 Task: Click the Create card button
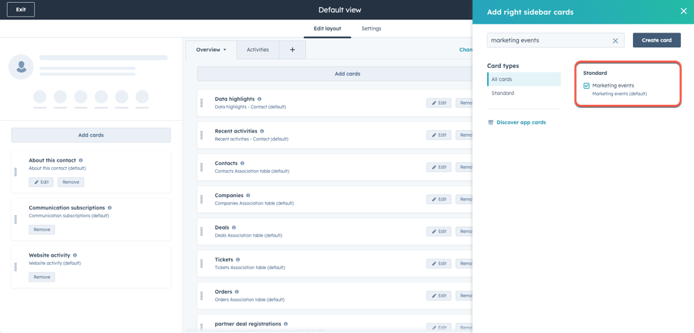656,40
